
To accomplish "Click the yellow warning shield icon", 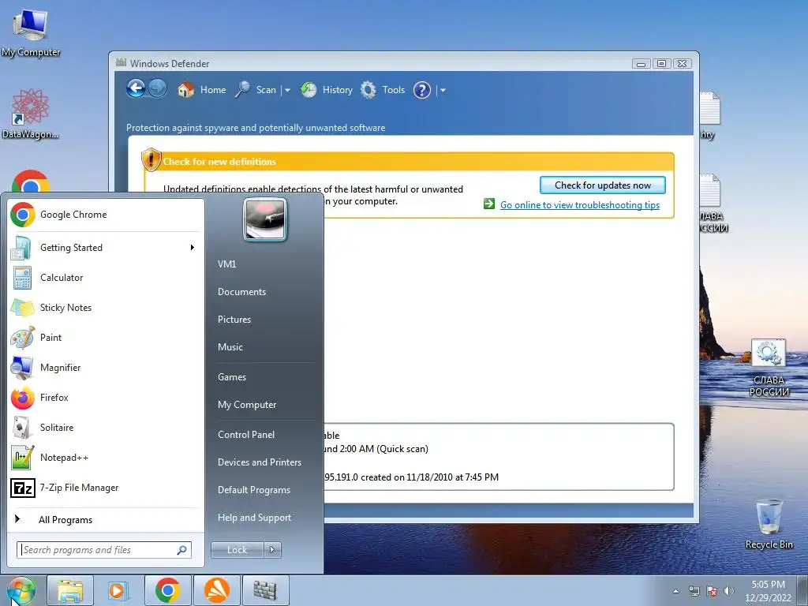I will (151, 159).
